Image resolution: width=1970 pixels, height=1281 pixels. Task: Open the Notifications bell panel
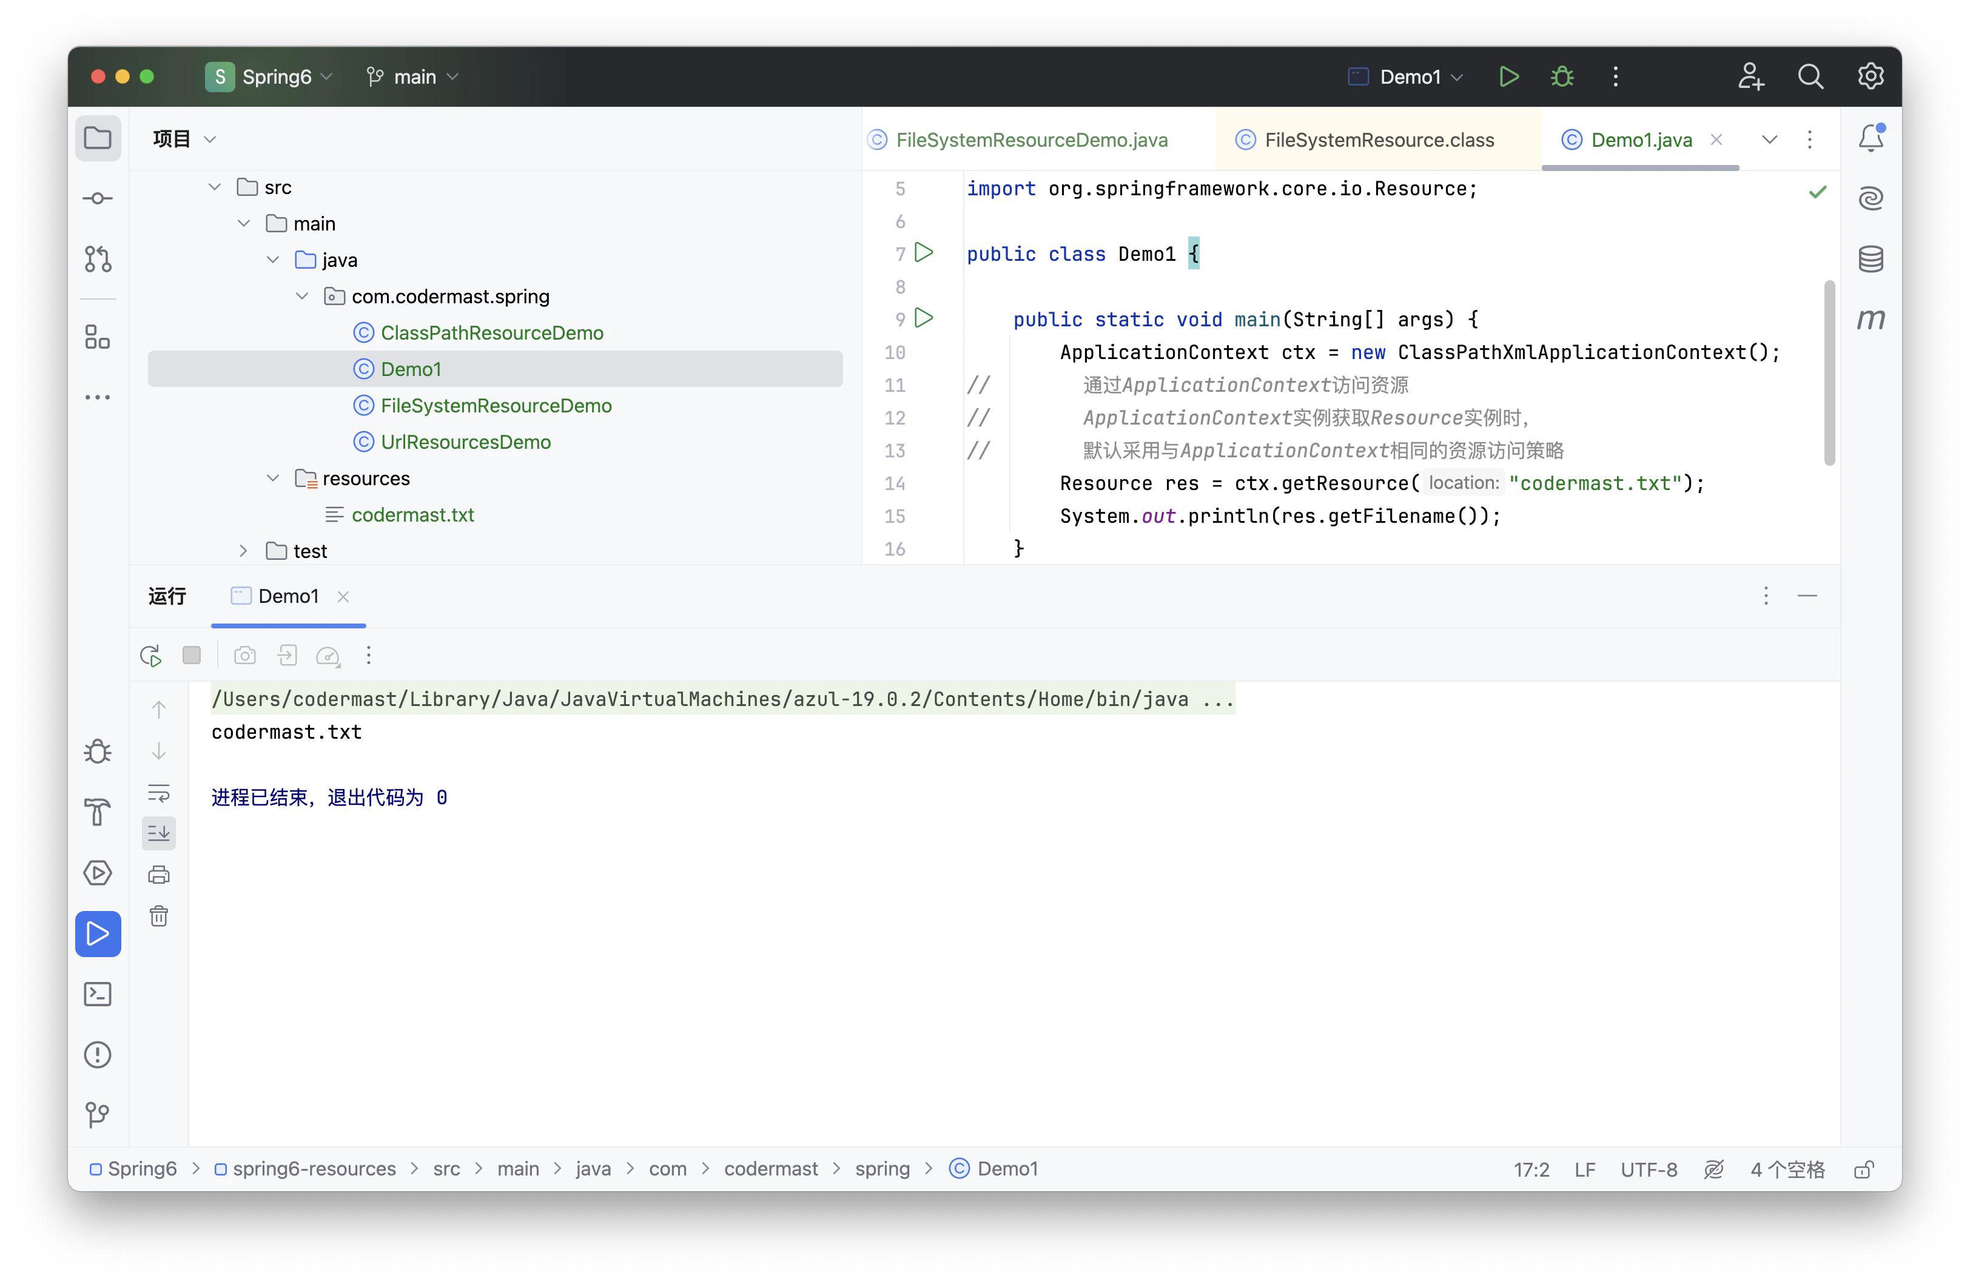(x=1871, y=138)
